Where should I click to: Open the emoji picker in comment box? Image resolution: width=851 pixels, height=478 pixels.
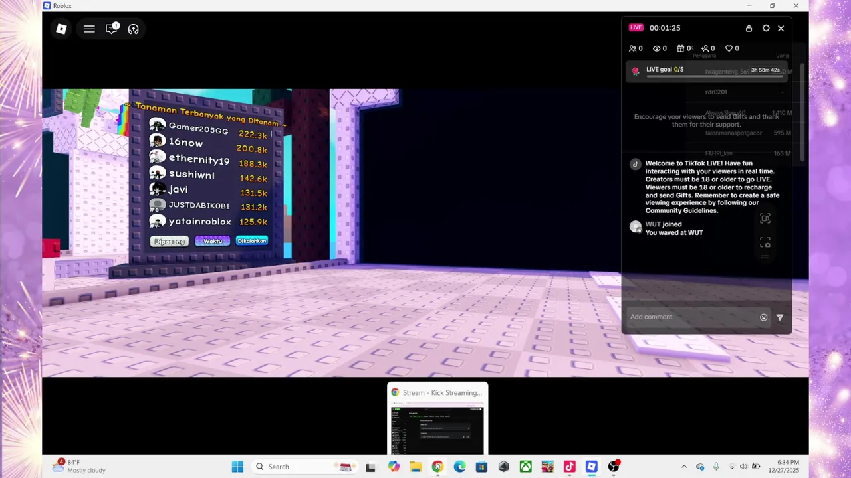764,317
